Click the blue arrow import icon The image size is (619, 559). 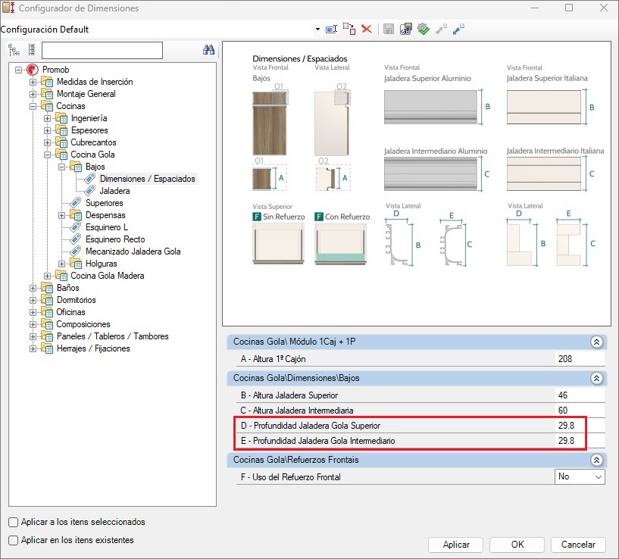click(459, 29)
